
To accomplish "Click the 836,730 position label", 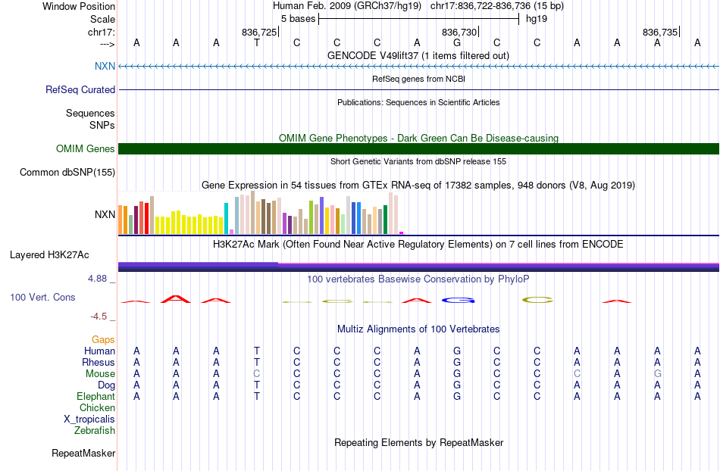I will (459, 32).
